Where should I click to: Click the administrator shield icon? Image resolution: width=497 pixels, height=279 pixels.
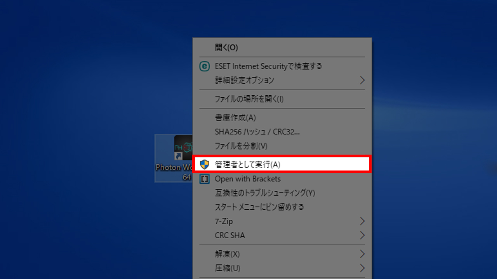coord(204,165)
